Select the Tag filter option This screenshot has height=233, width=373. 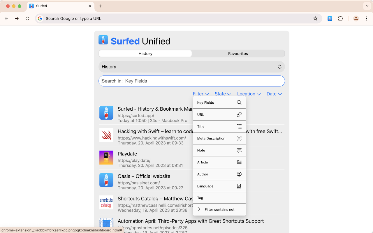coord(219,198)
